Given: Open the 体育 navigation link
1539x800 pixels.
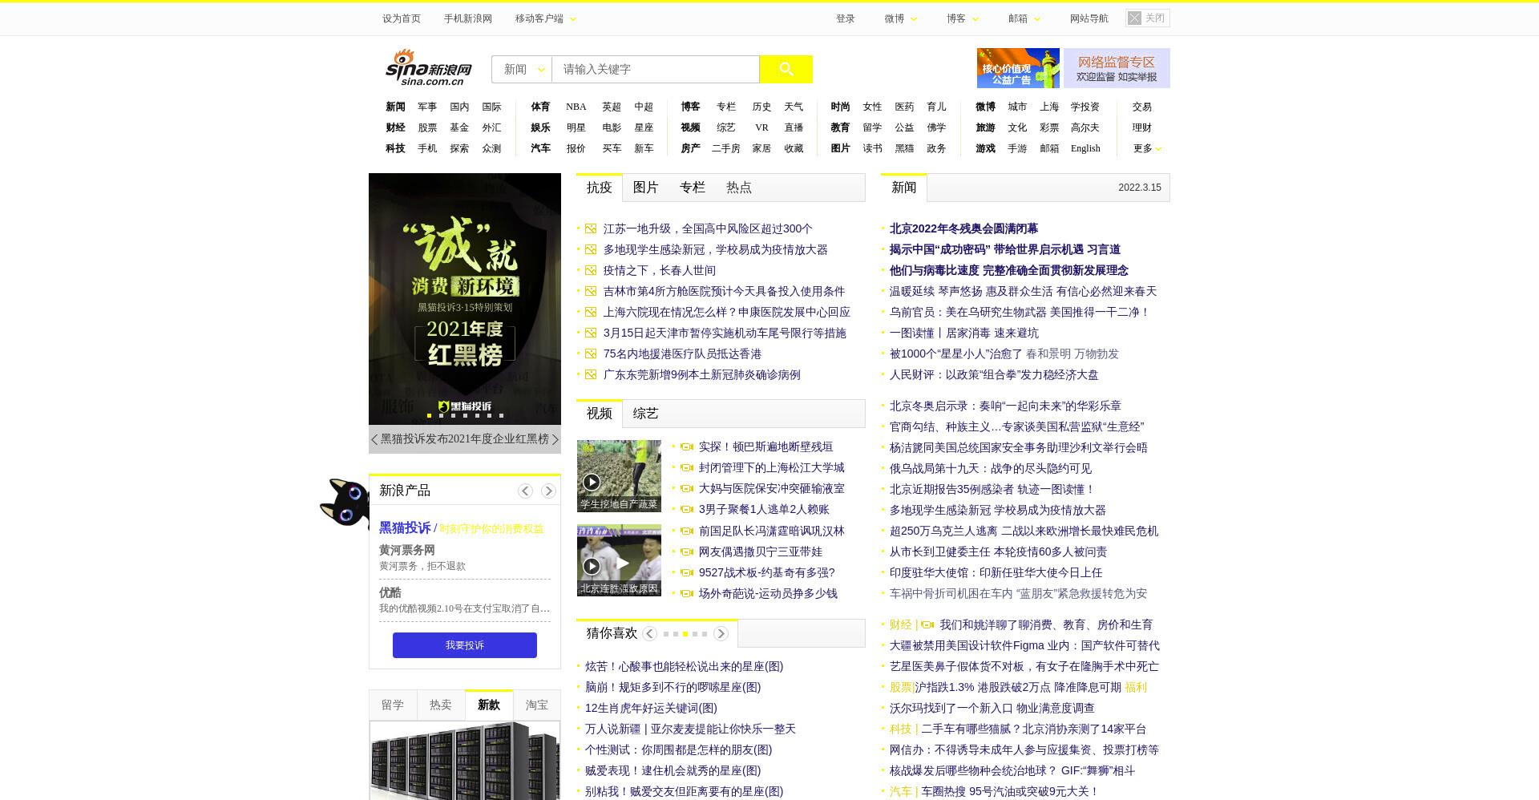Looking at the screenshot, I should pyautogui.click(x=540, y=107).
